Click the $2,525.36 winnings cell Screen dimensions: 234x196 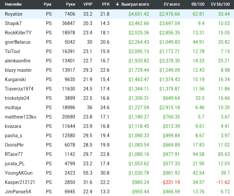point(139,33)
